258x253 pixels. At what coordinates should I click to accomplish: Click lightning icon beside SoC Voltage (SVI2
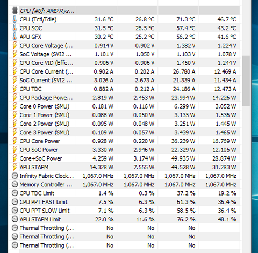click(x=15, y=54)
